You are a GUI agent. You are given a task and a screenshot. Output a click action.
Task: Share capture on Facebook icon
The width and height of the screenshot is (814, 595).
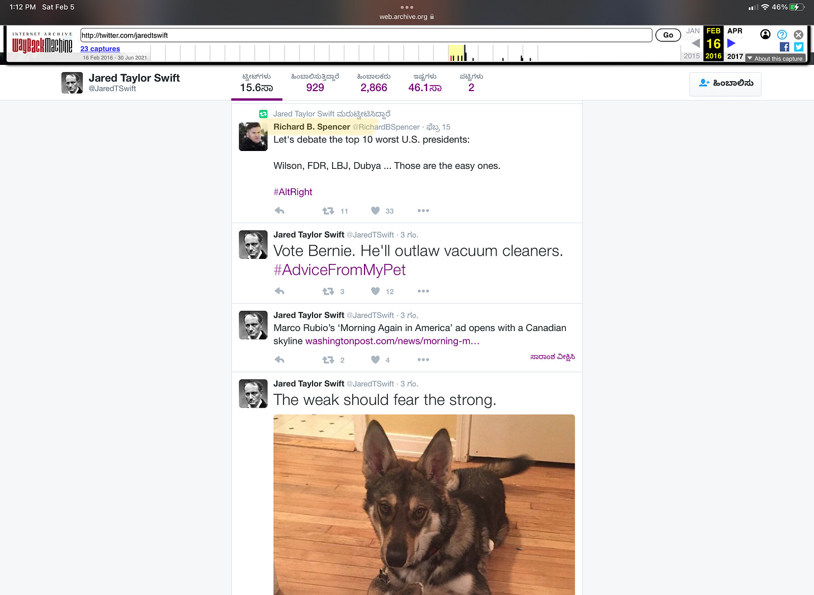[784, 47]
